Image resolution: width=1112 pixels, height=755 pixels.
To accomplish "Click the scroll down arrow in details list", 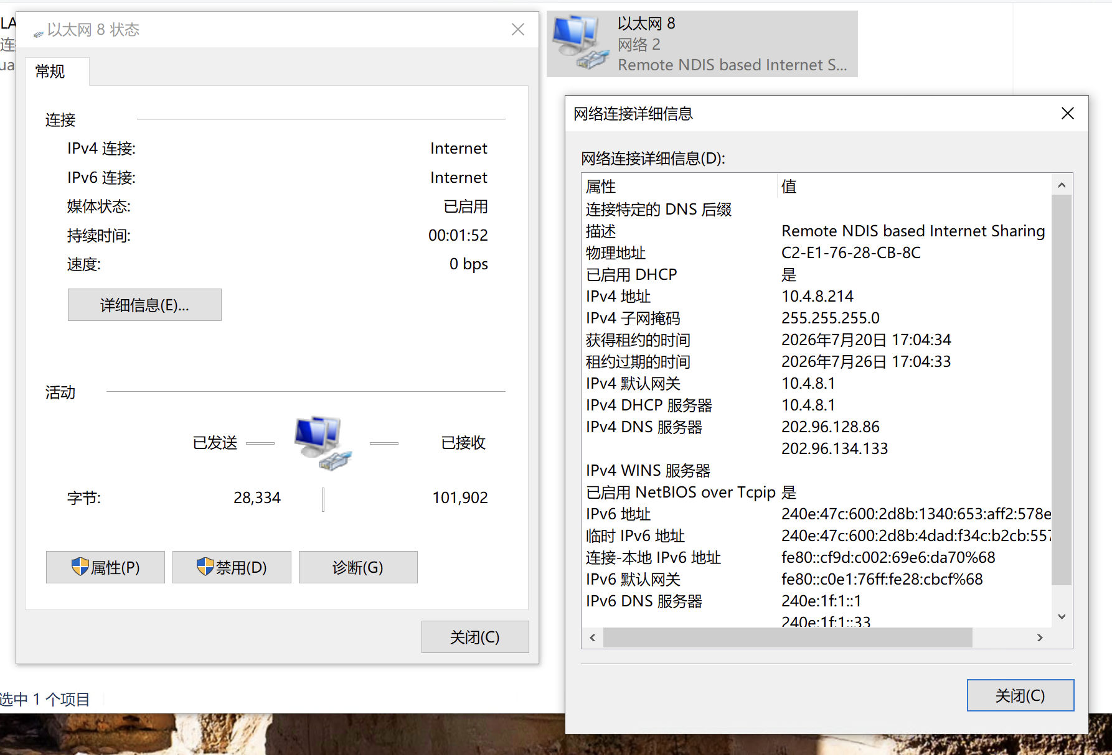I will (1062, 617).
